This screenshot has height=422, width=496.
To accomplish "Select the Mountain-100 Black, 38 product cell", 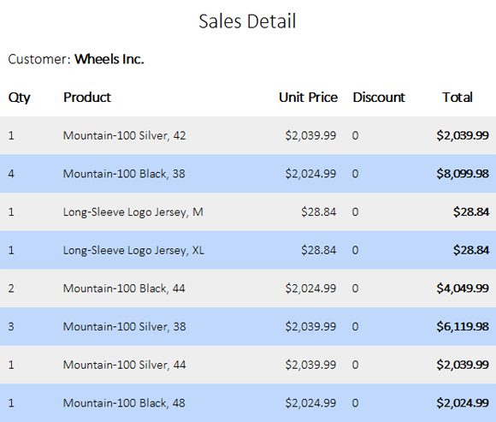I will pyautogui.click(x=124, y=174).
